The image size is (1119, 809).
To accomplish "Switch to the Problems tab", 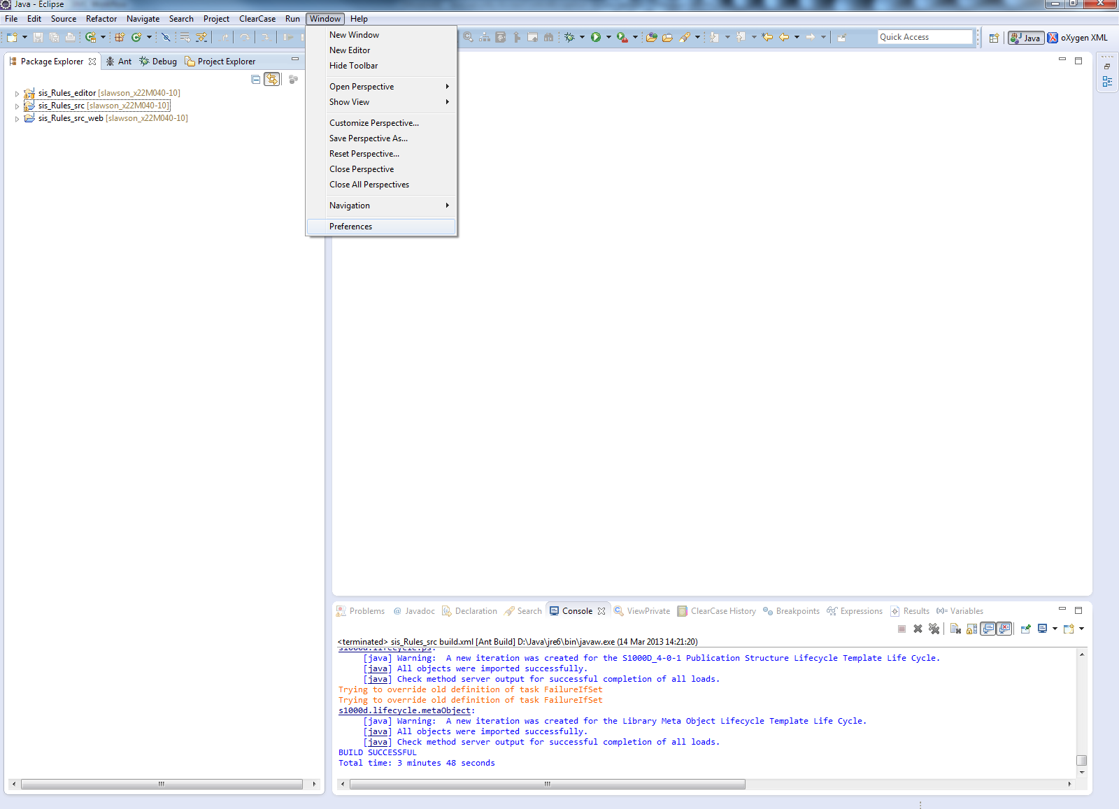I will pyautogui.click(x=360, y=611).
